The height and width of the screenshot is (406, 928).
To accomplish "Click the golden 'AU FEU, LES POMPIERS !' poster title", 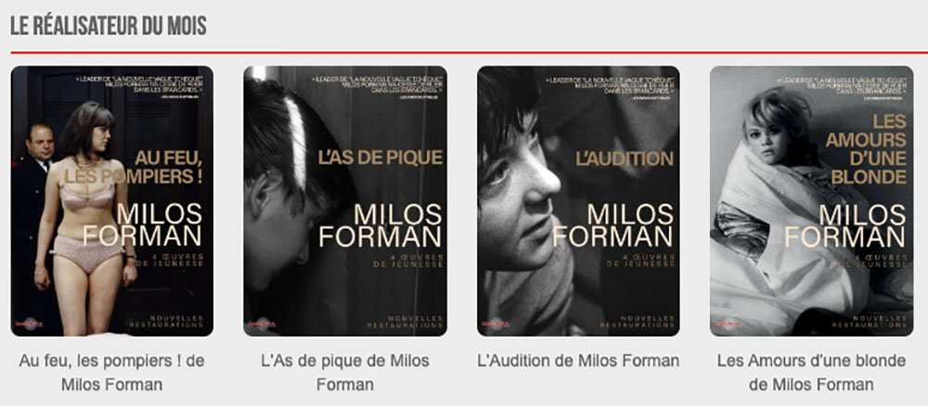I will click(135, 167).
